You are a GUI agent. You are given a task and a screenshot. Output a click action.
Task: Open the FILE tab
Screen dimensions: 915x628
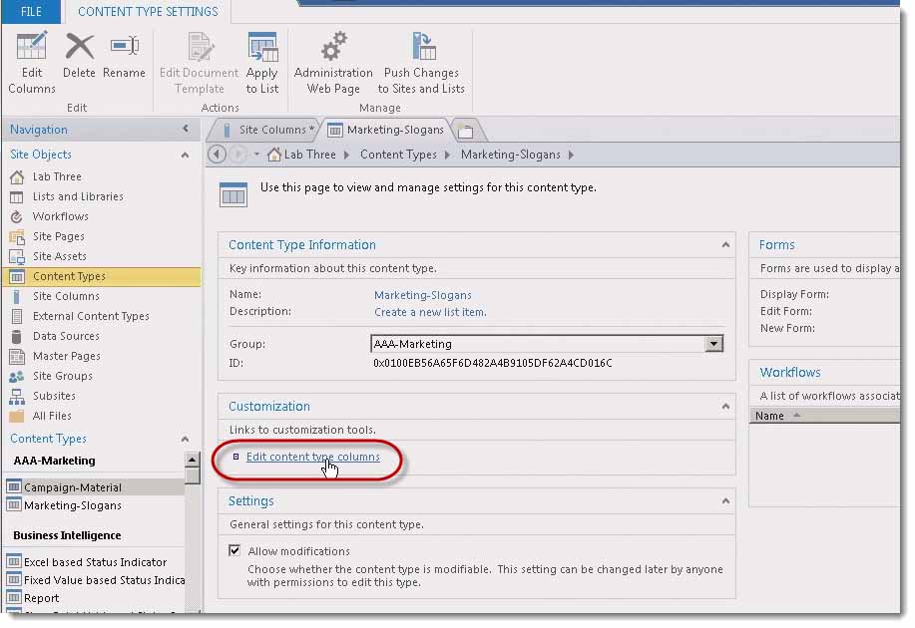29,12
